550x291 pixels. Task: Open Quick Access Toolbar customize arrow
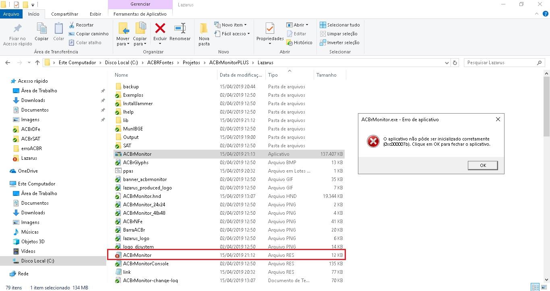33,5
